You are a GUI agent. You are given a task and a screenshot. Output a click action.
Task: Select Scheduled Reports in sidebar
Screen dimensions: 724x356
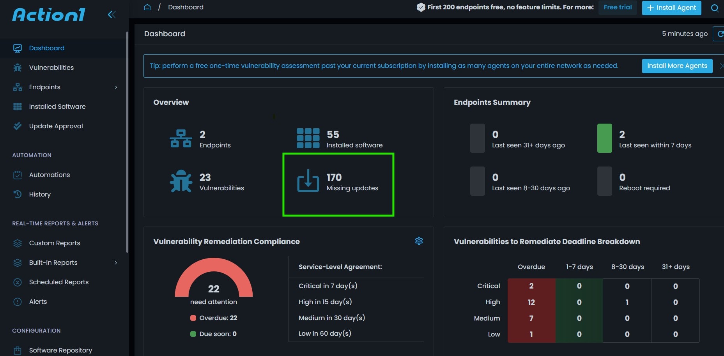click(x=58, y=282)
